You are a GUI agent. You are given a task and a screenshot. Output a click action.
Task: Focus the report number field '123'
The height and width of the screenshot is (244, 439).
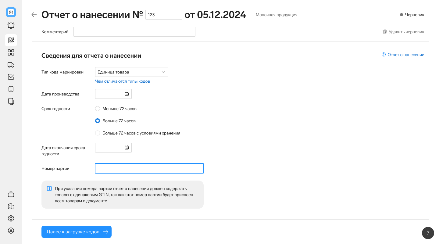[x=164, y=15]
